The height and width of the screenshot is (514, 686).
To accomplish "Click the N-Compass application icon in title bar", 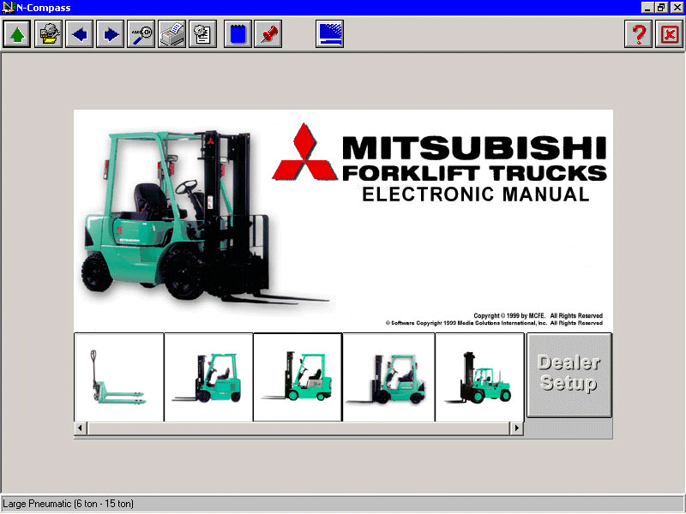I will (x=8, y=8).
